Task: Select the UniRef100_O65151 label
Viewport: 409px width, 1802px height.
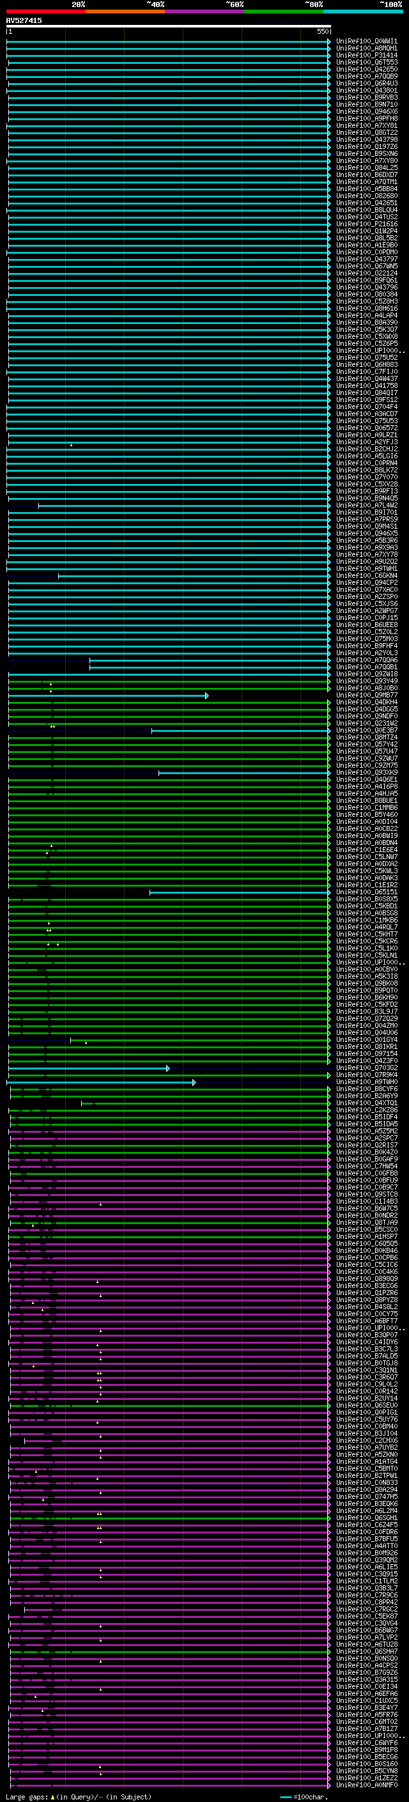Action: [x=366, y=892]
